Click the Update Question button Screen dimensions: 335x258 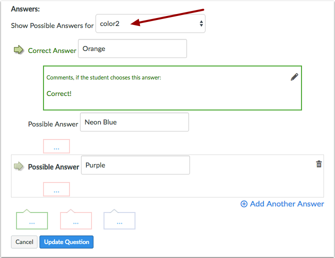[66, 242]
